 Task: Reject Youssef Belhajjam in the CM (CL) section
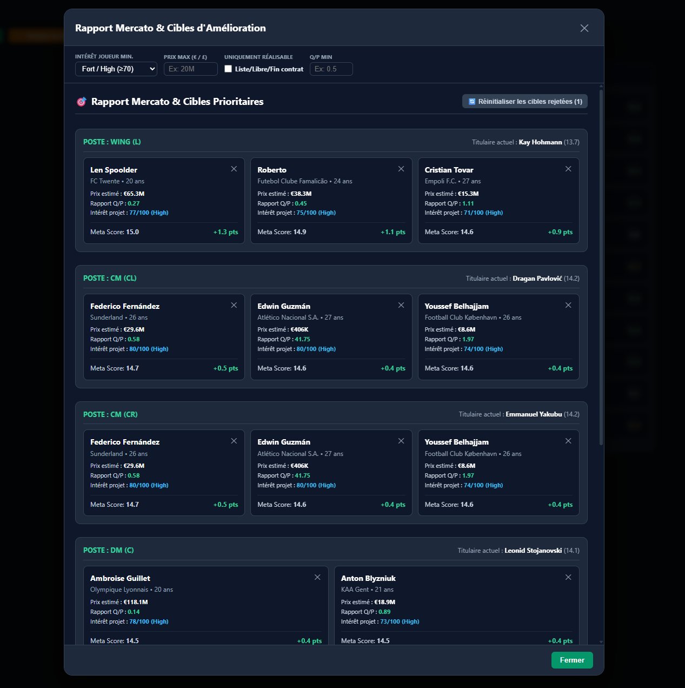click(x=568, y=305)
